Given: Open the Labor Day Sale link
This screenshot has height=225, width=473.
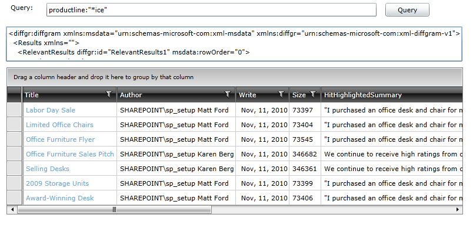Looking at the screenshot, I should click(51, 110).
